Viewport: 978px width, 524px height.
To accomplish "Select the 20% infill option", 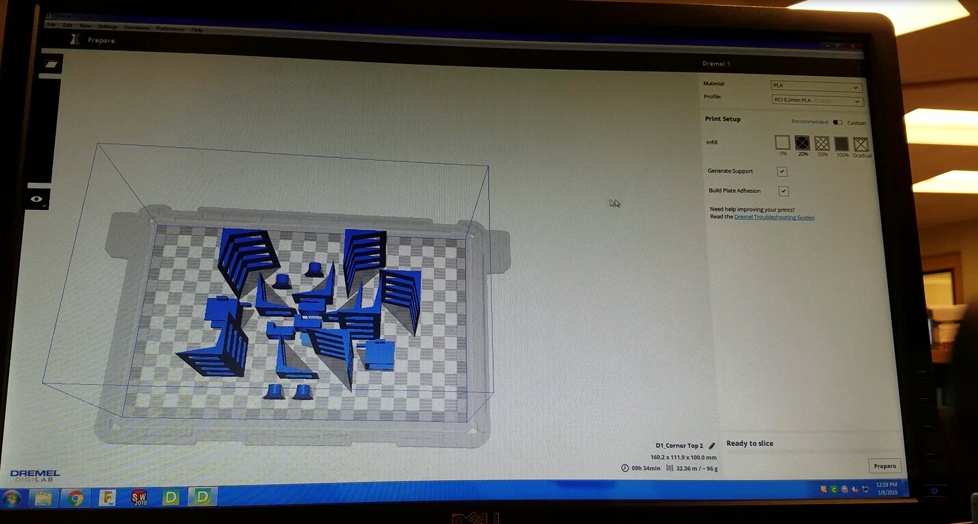I will [x=802, y=143].
